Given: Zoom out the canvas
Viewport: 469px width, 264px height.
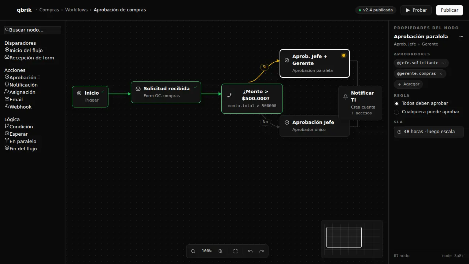Looking at the screenshot, I should [193, 251].
